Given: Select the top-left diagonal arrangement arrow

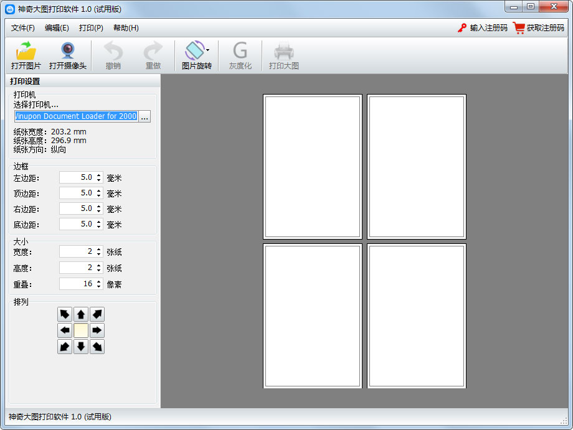Looking at the screenshot, I should (65, 314).
